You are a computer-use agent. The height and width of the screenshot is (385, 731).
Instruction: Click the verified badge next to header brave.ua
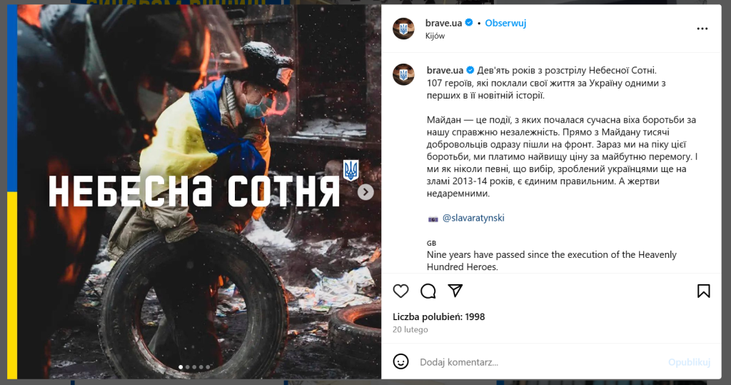pos(469,22)
